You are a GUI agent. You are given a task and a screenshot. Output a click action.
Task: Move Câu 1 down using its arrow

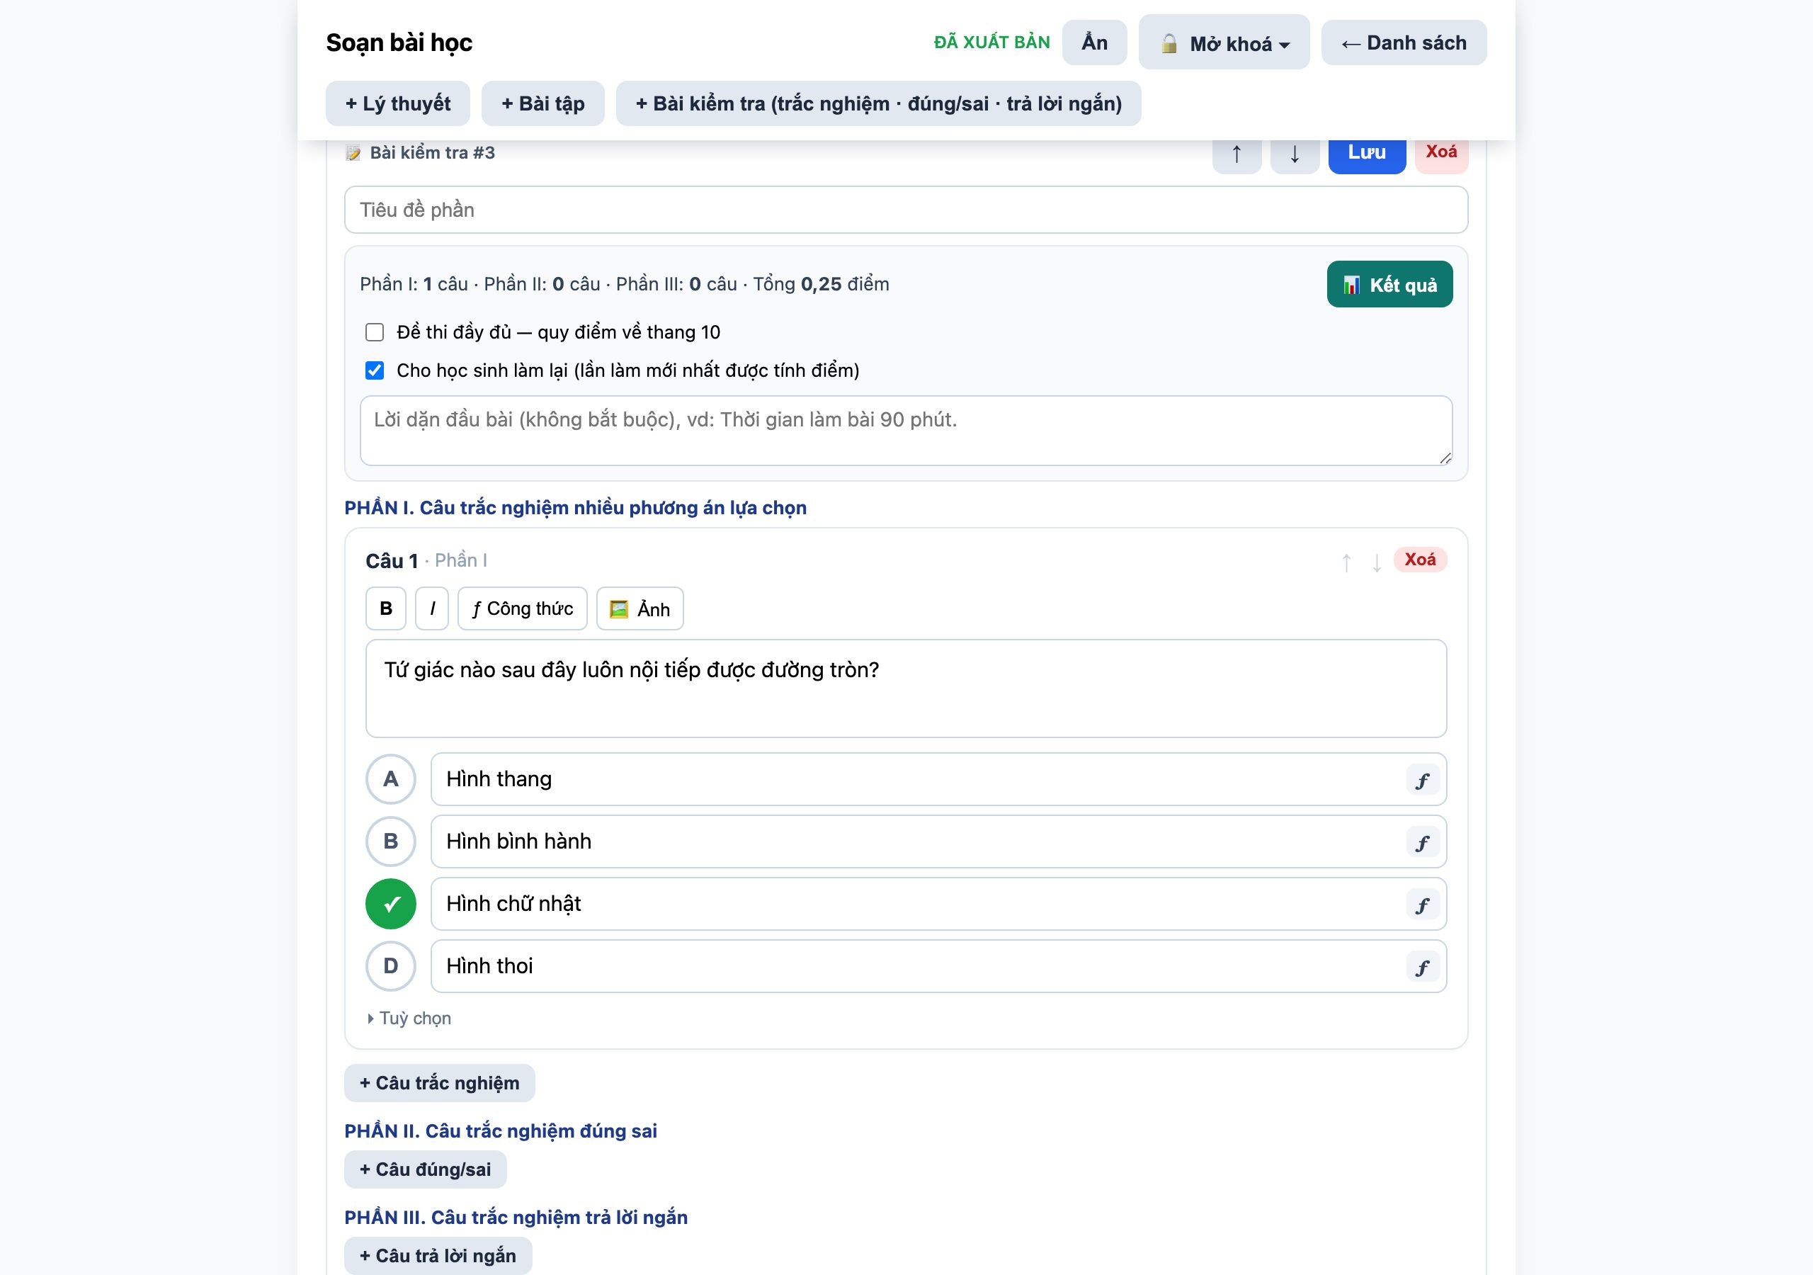pyautogui.click(x=1376, y=562)
